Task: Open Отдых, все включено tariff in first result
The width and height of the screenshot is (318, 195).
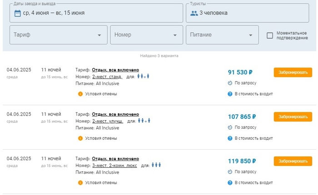Action: tap(115, 70)
